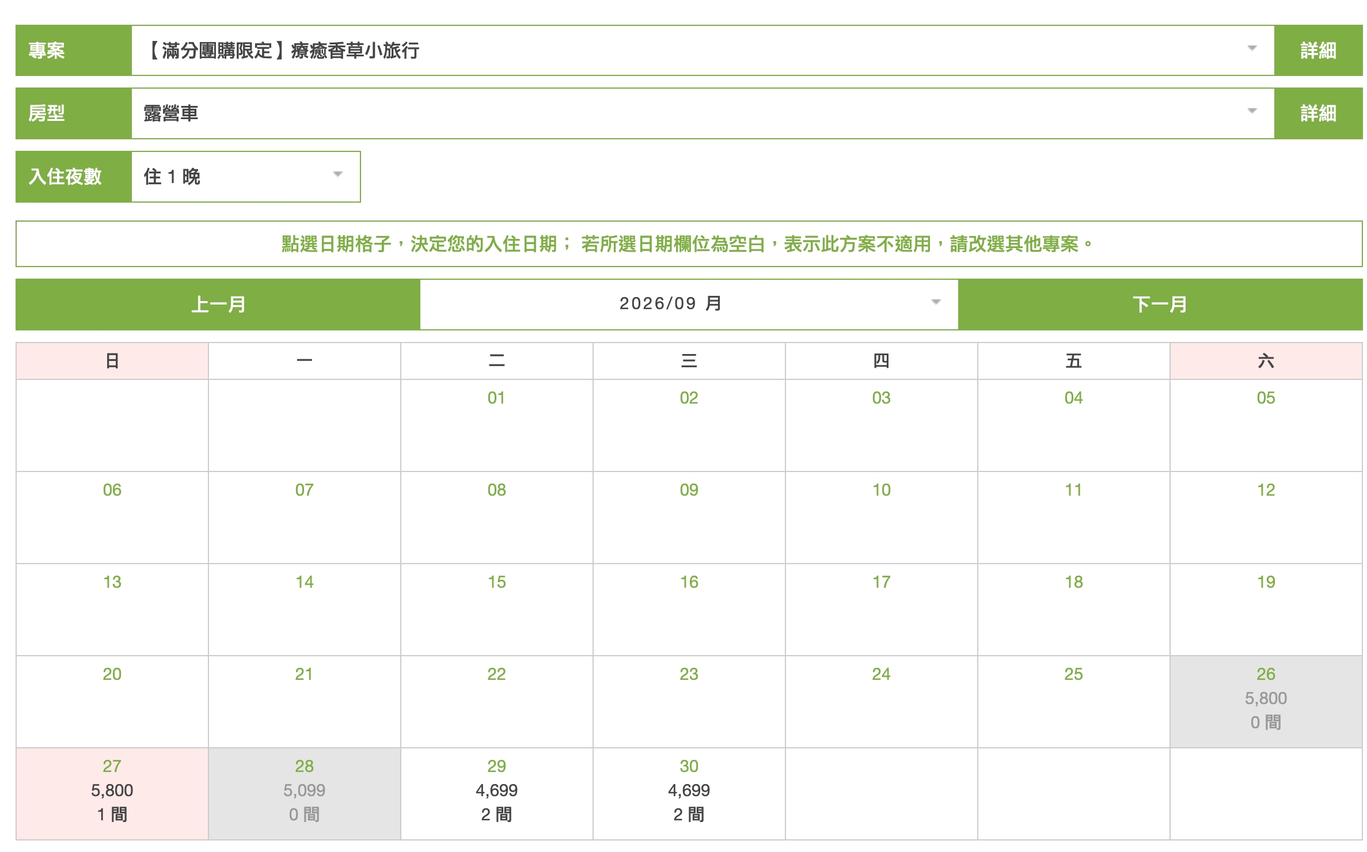Image resolution: width=1367 pixels, height=852 pixels.
Task: Select September 30 priced 4,699
Action: (x=689, y=794)
